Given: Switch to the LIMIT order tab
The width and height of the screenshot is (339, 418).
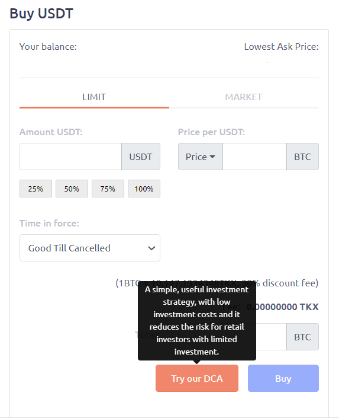Looking at the screenshot, I should (94, 97).
